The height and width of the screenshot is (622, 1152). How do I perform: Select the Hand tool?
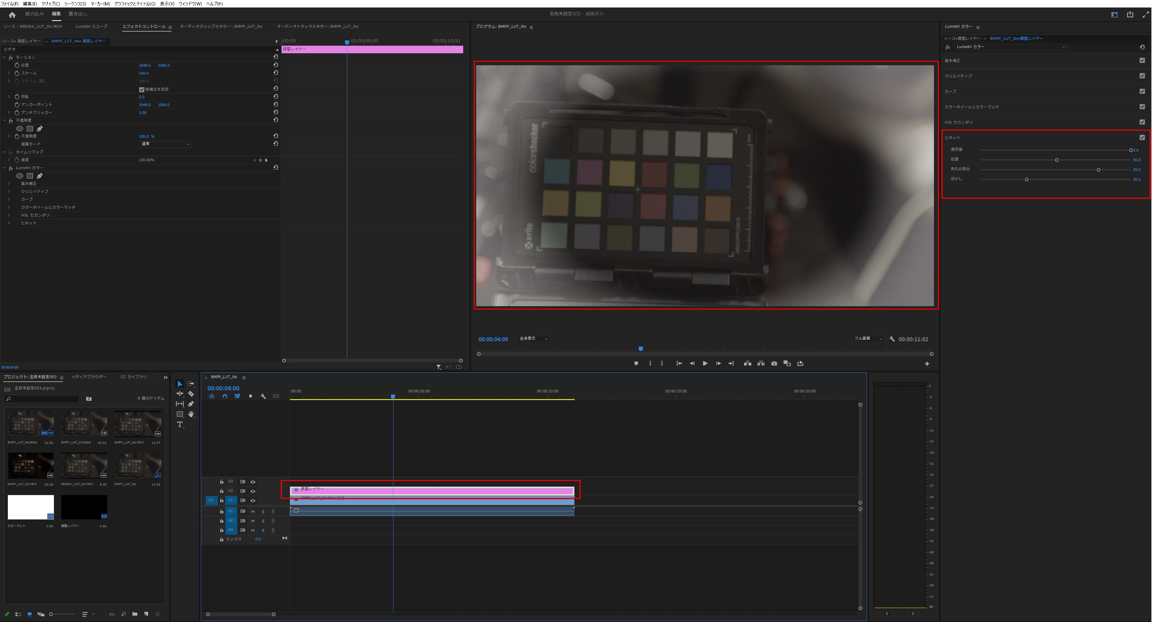[191, 414]
